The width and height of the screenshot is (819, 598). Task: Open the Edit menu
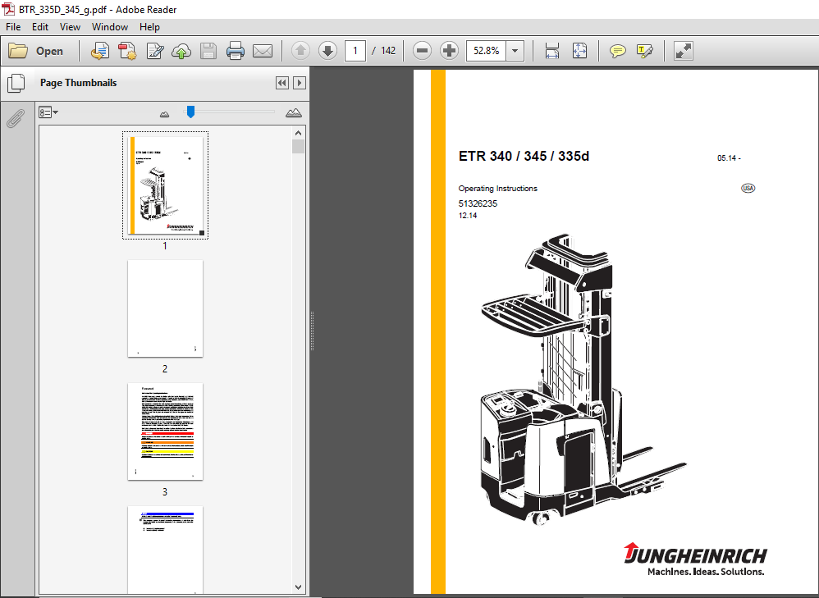[40, 26]
